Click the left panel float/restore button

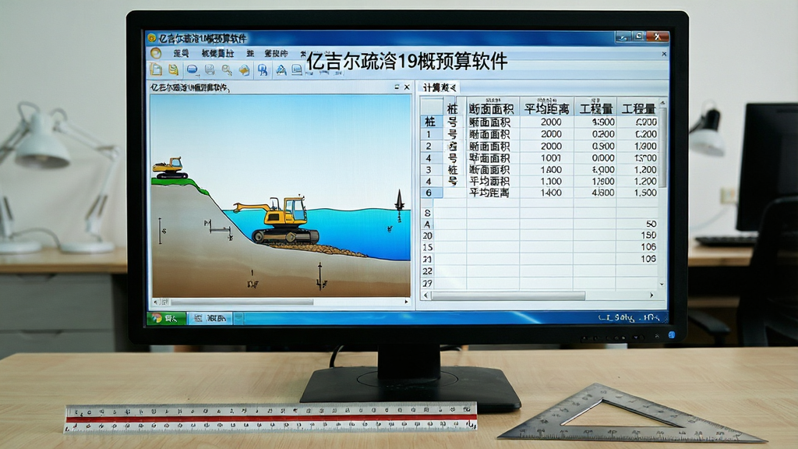click(397, 87)
